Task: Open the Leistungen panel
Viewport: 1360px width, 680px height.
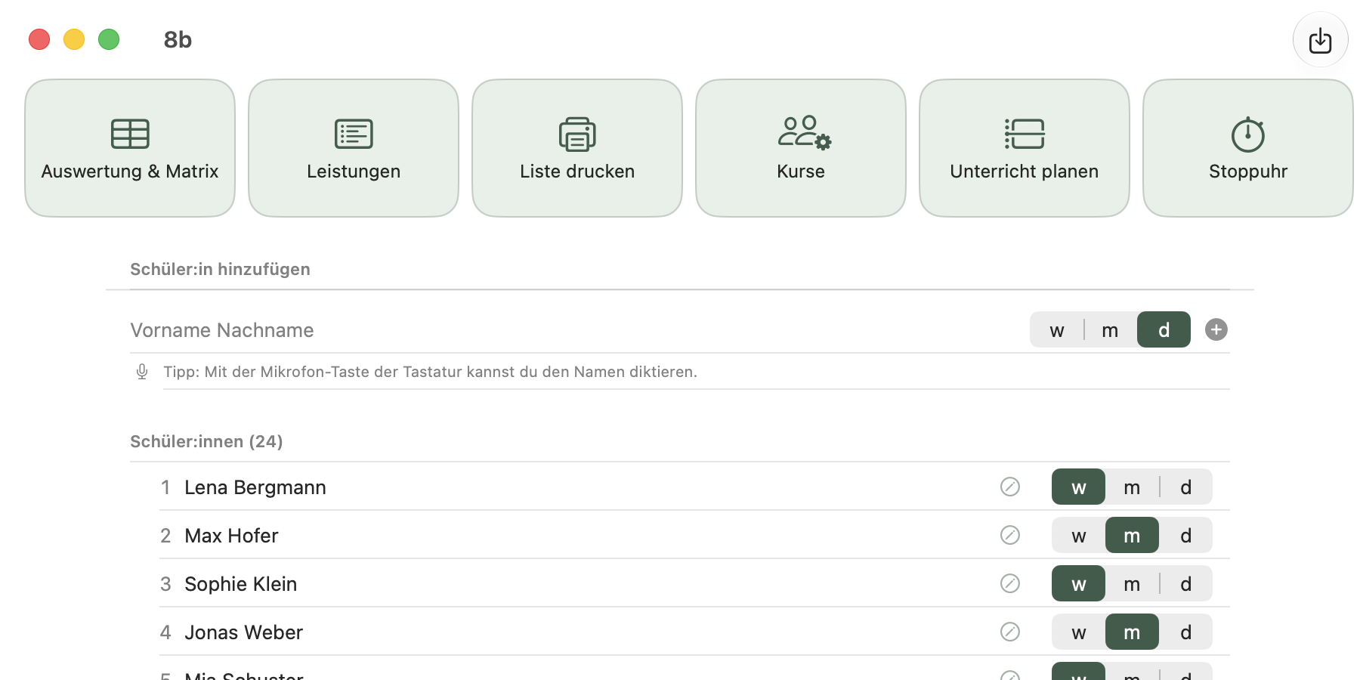Action: (x=354, y=148)
